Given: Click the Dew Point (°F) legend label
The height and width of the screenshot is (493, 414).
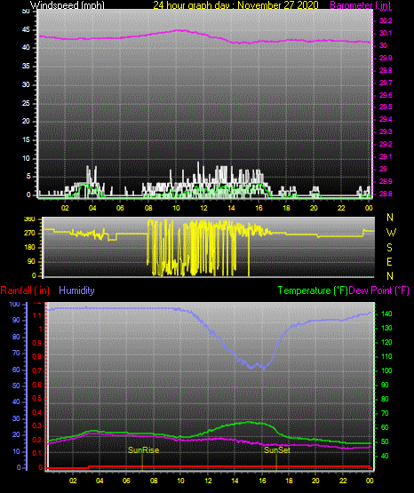Looking at the screenshot, I should pos(379,290).
